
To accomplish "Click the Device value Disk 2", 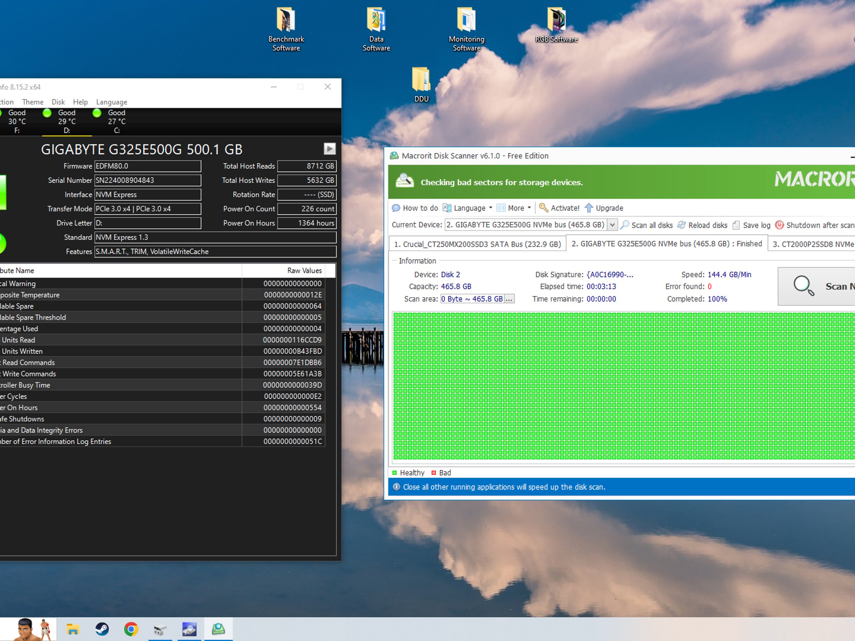I will click(x=450, y=275).
